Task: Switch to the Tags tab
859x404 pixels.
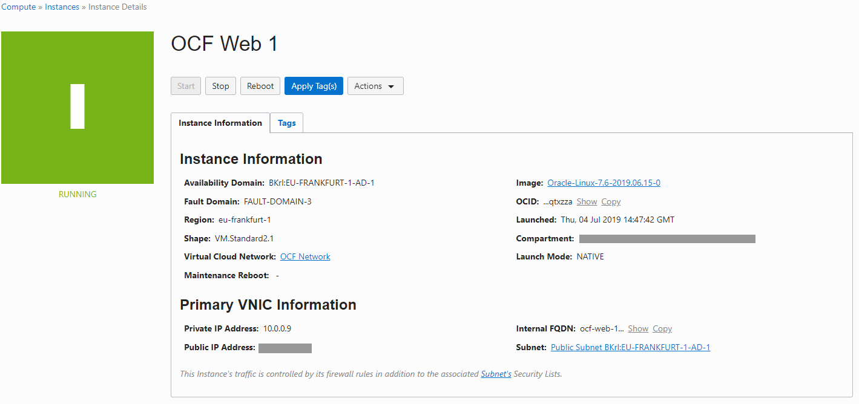Action: 287,123
